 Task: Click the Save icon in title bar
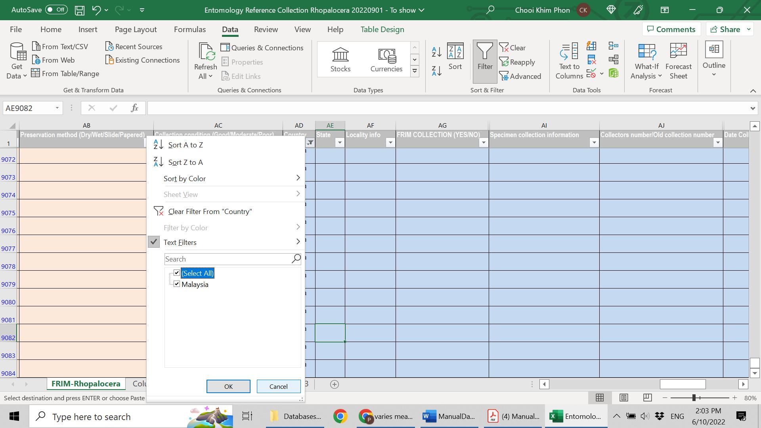(x=80, y=10)
